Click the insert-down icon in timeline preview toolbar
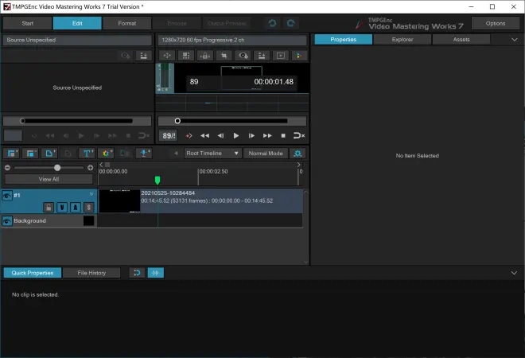 coord(262,56)
